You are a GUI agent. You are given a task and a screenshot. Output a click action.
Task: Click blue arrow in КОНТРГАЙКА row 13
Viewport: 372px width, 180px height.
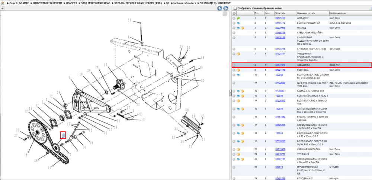tap(238, 96)
